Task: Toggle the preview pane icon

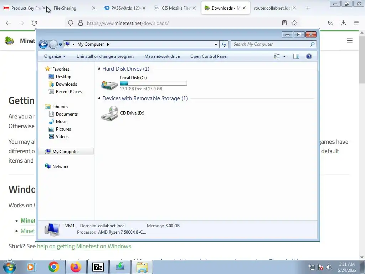Action: [x=296, y=56]
